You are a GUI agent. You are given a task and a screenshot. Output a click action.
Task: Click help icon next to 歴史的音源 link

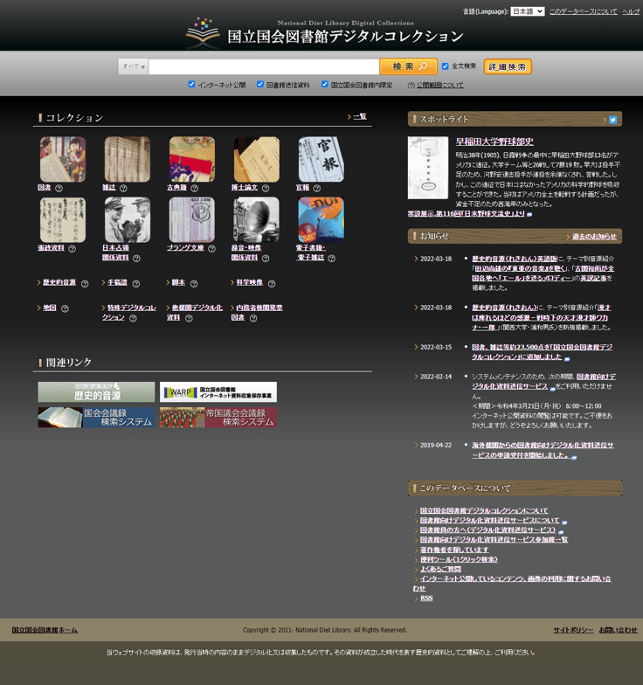click(x=85, y=283)
